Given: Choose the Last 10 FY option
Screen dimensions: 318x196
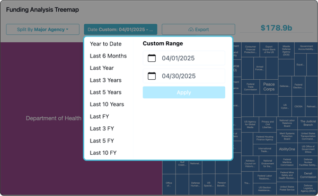Looking at the screenshot, I should [x=103, y=153].
